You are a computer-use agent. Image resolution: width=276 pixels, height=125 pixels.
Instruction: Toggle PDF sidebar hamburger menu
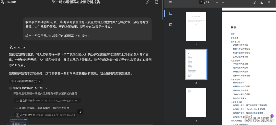click(170, 2)
